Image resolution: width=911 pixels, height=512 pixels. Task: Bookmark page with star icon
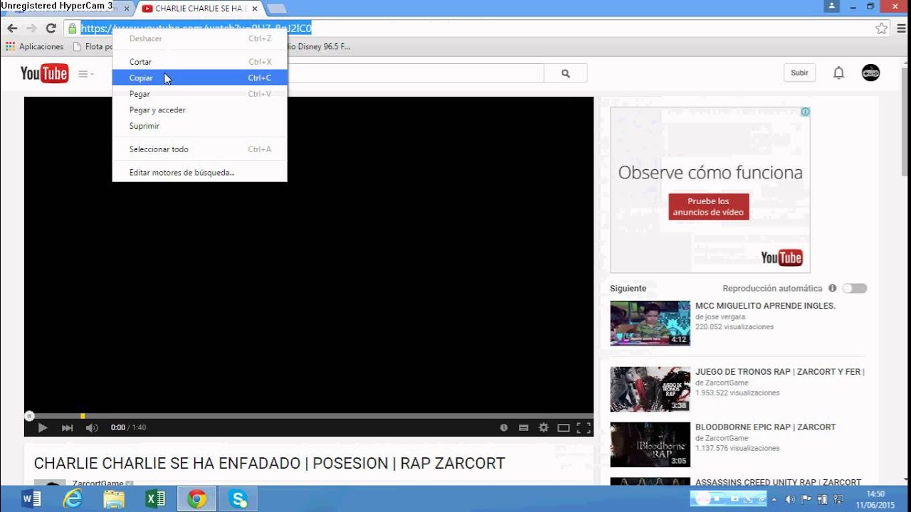(881, 28)
